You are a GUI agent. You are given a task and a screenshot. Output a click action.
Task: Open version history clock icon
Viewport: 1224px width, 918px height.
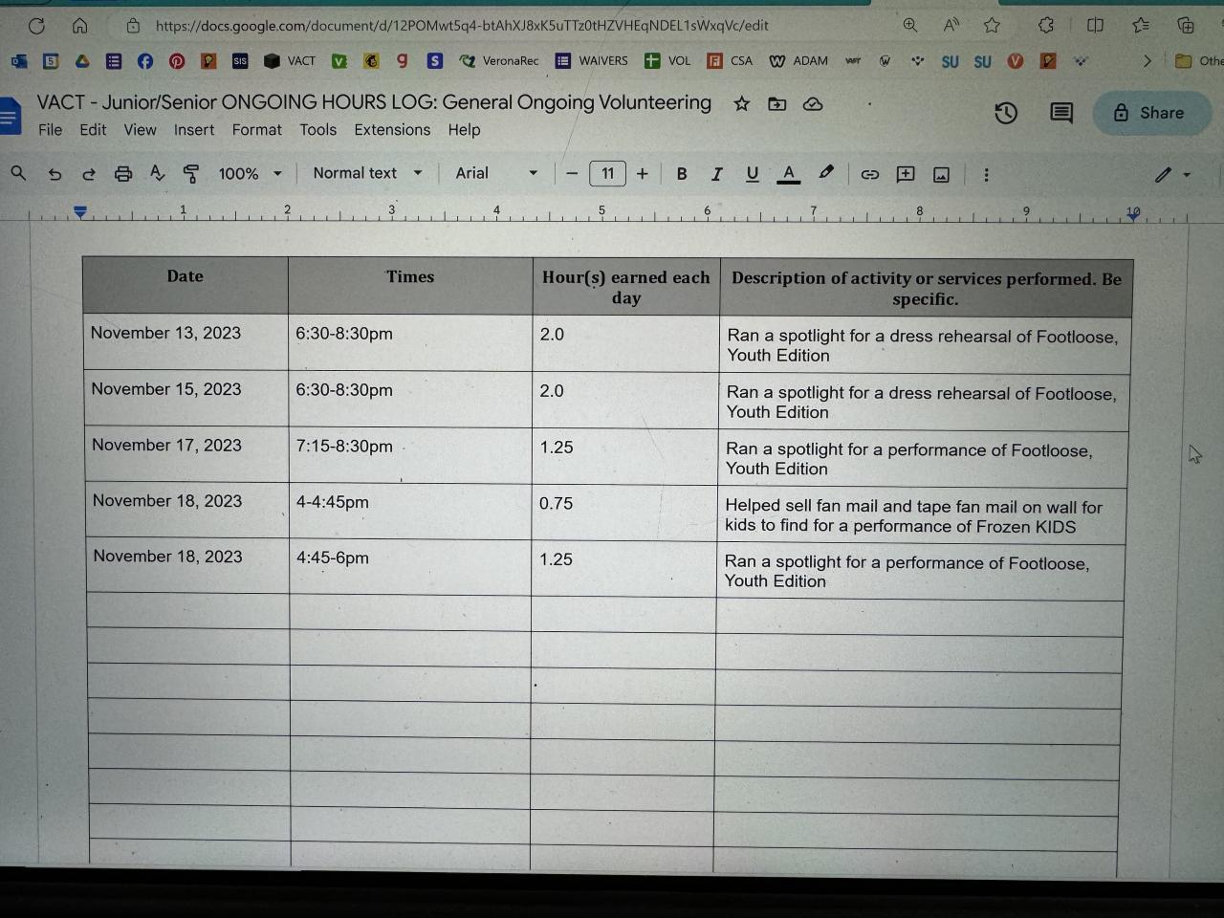pos(1006,114)
